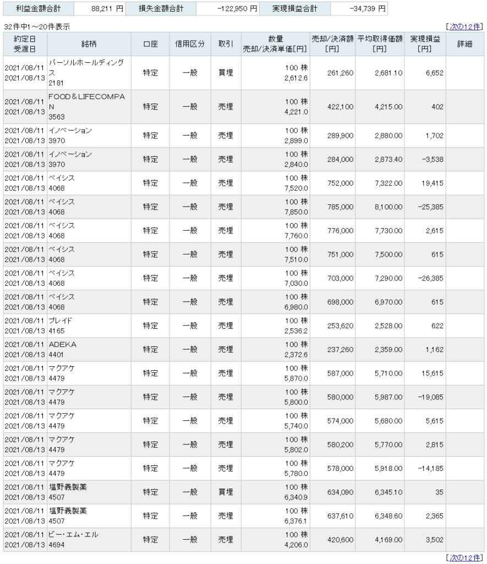Screen dimensions: 487x564
Task: Click the 口座 column header
Action: pos(150,44)
